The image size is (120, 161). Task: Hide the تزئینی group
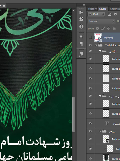coord(90,51)
